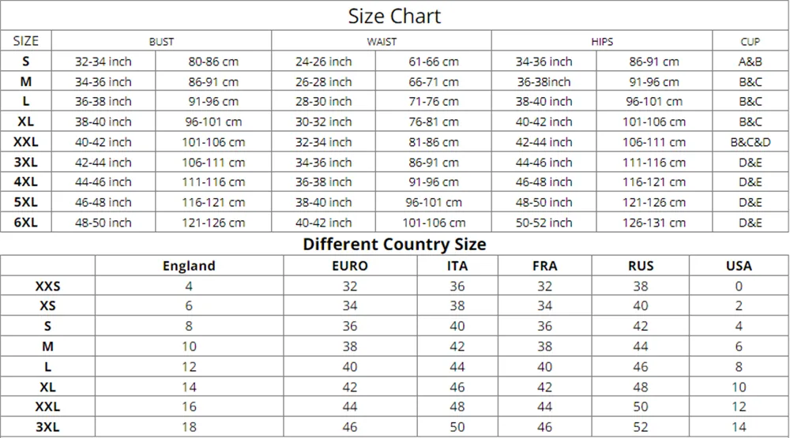The width and height of the screenshot is (790, 438).
Task: Select the 3XL bust cell 106-111 cm
Action: (213, 163)
